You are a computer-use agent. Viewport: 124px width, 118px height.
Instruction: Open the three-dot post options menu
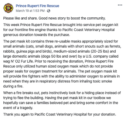(x=120, y=5)
